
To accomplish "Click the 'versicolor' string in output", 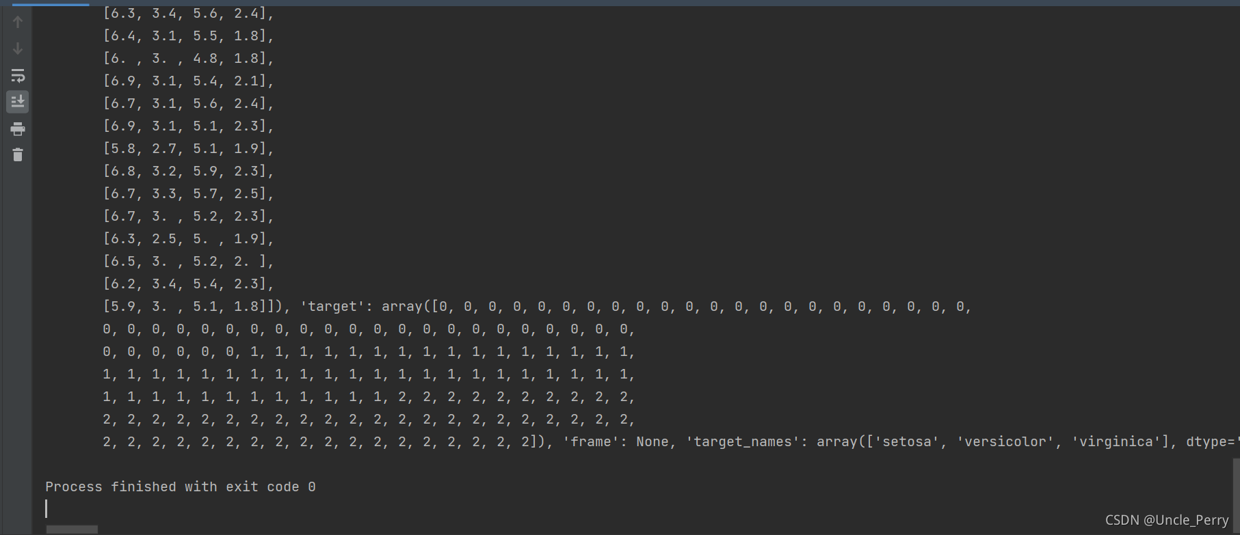I will (1005, 441).
